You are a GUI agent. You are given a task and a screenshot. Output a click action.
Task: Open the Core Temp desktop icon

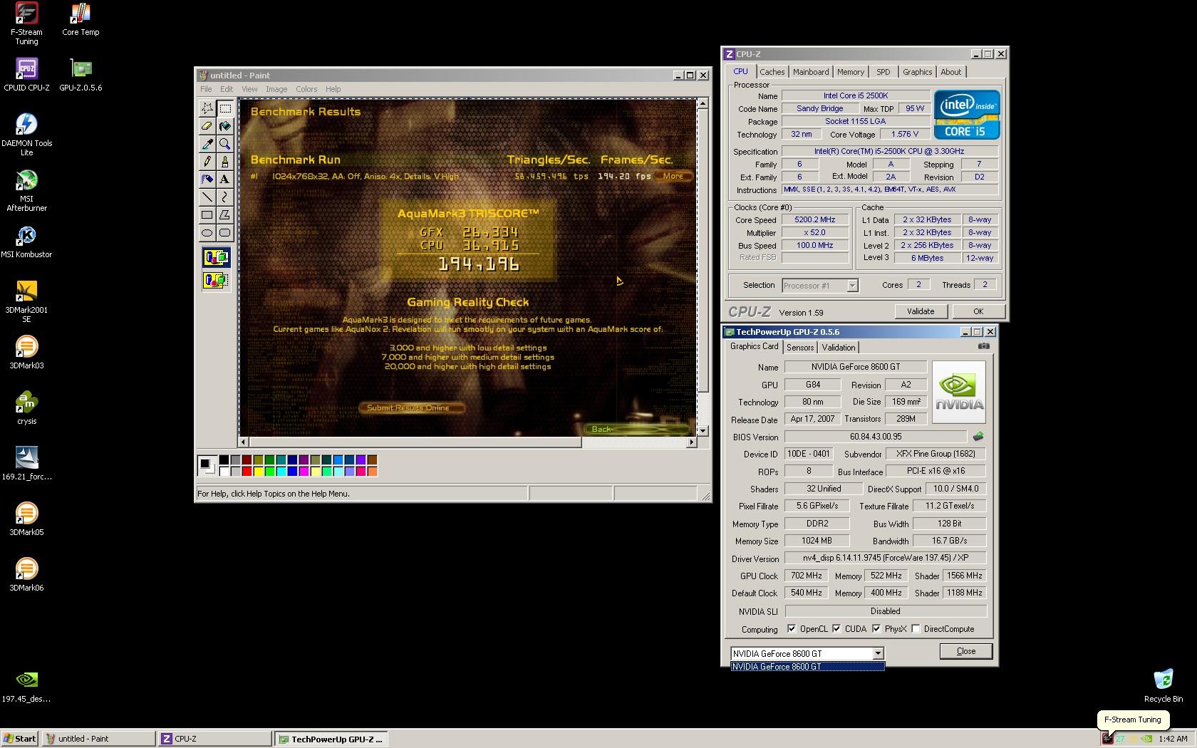pyautogui.click(x=81, y=19)
